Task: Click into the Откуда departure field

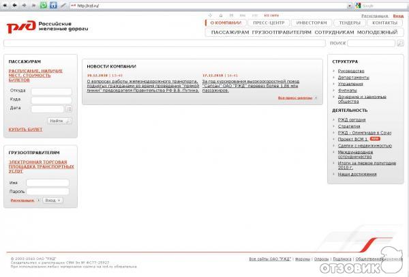Action: 51,91
